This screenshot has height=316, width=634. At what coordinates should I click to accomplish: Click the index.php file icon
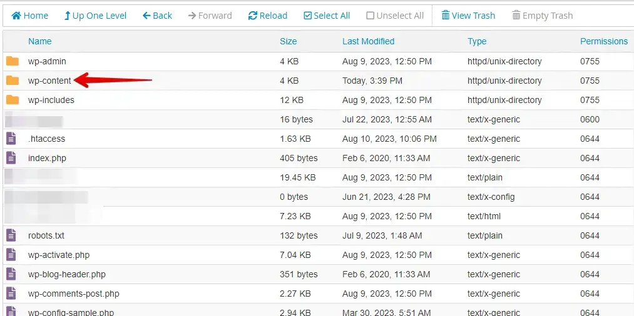[11, 158]
